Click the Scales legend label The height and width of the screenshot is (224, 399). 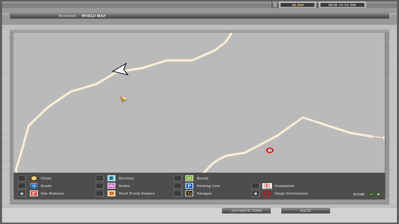pos(124,186)
